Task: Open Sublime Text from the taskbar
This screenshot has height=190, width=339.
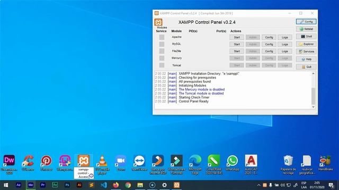Action: pyautogui.click(x=92, y=185)
